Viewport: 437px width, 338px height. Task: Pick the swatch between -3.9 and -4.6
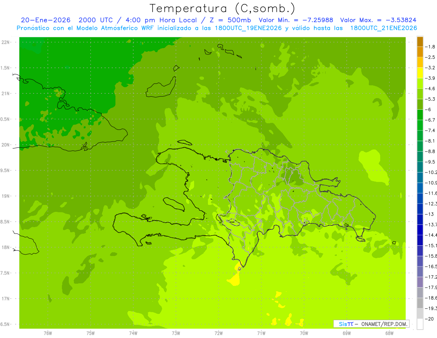[x=420, y=83]
